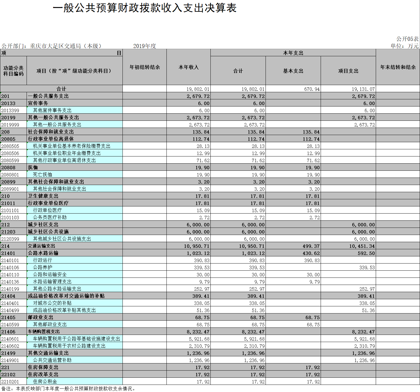Select 公开部门：重庆市大足区交通局（本级）
420x392 pixels.
pyautogui.click(x=51, y=46)
